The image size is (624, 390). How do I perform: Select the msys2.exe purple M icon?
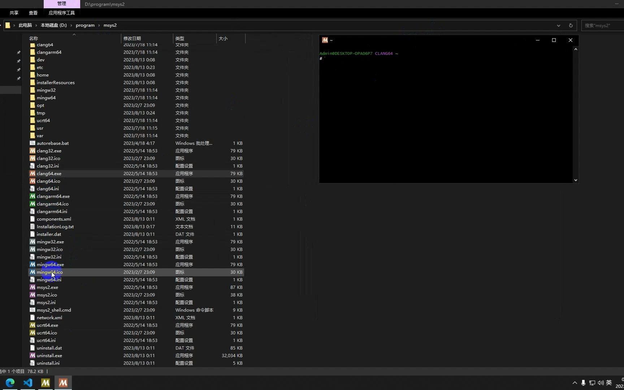(32, 287)
